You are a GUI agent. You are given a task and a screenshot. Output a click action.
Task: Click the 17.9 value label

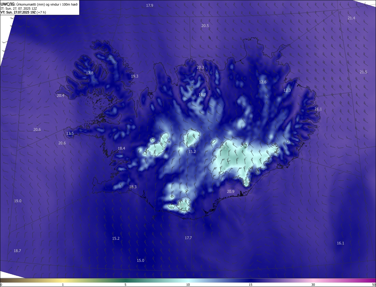pyautogui.click(x=150, y=6)
